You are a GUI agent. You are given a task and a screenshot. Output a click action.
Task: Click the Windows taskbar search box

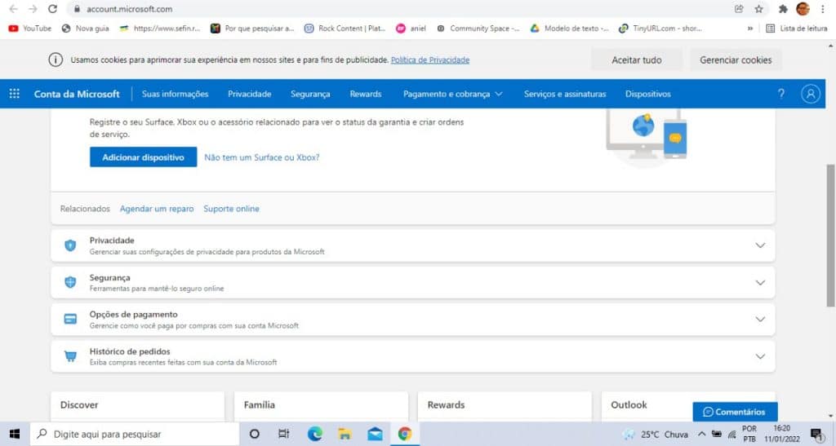coord(135,434)
